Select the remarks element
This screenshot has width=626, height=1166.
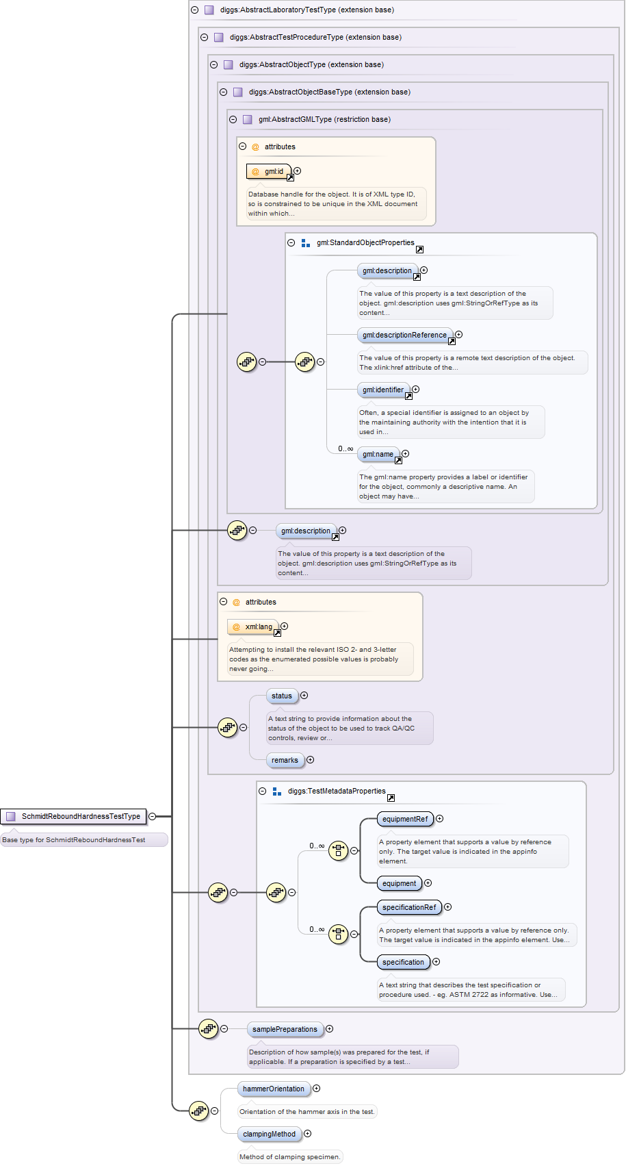(285, 760)
